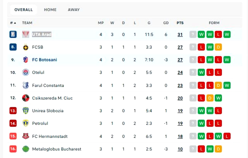Click the Csikszereda M. Ciuc crest

(26, 98)
